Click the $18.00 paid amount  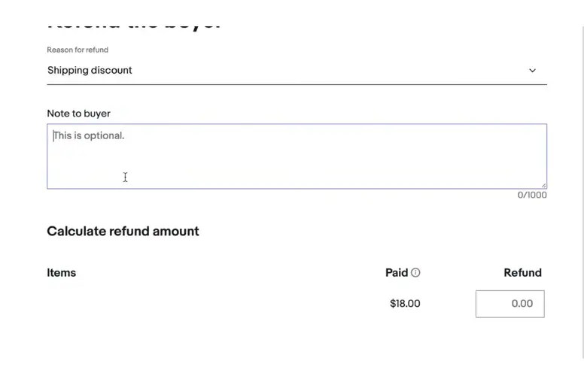pos(405,304)
